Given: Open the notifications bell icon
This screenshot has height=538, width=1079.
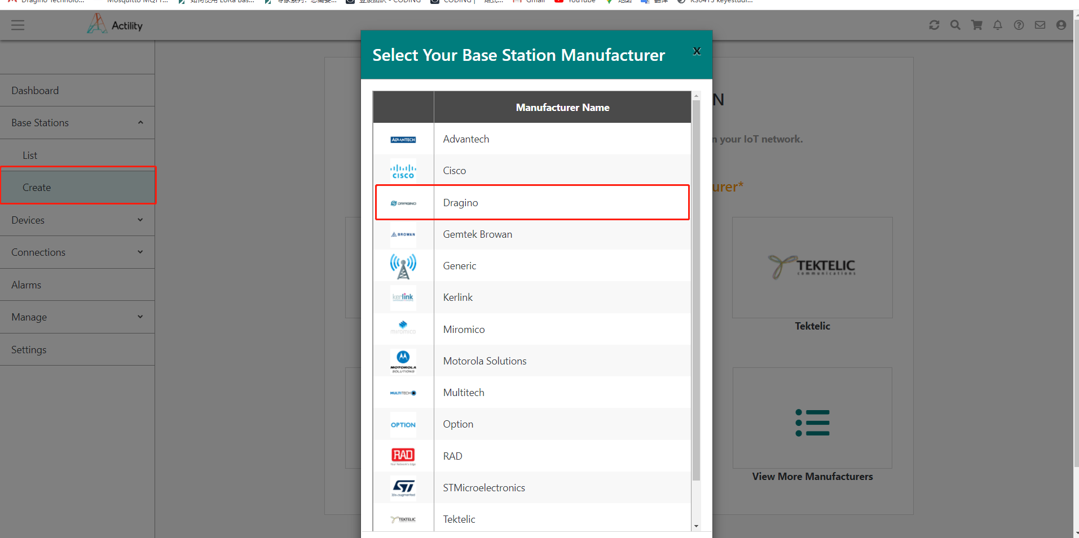Looking at the screenshot, I should 998,25.
